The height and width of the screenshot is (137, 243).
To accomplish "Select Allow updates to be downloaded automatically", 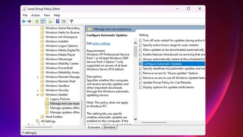I will pyautogui.click(x=174, y=50).
